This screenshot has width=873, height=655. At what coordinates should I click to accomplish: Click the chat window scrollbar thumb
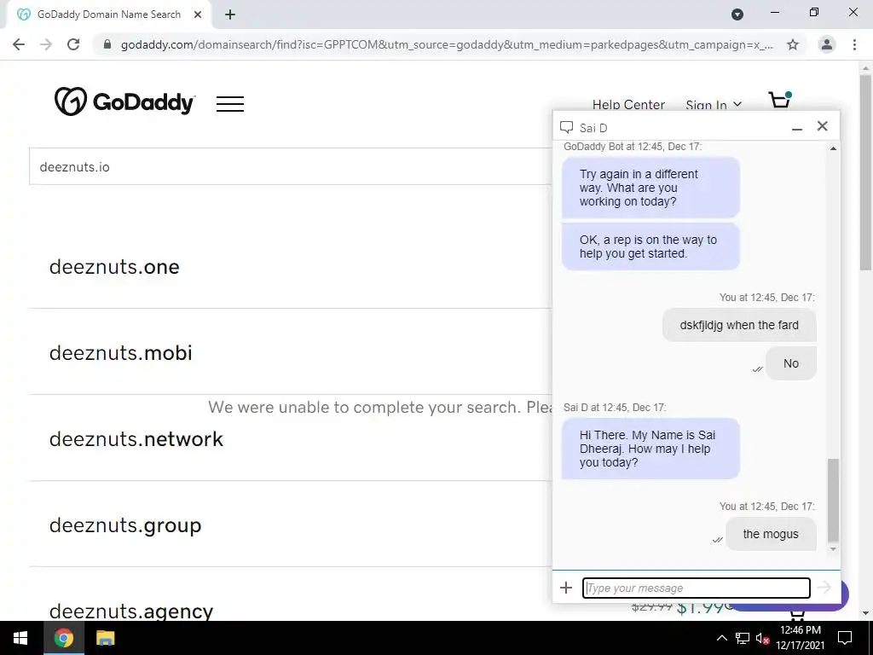[833, 500]
